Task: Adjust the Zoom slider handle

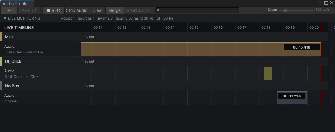Action: click(285, 10)
